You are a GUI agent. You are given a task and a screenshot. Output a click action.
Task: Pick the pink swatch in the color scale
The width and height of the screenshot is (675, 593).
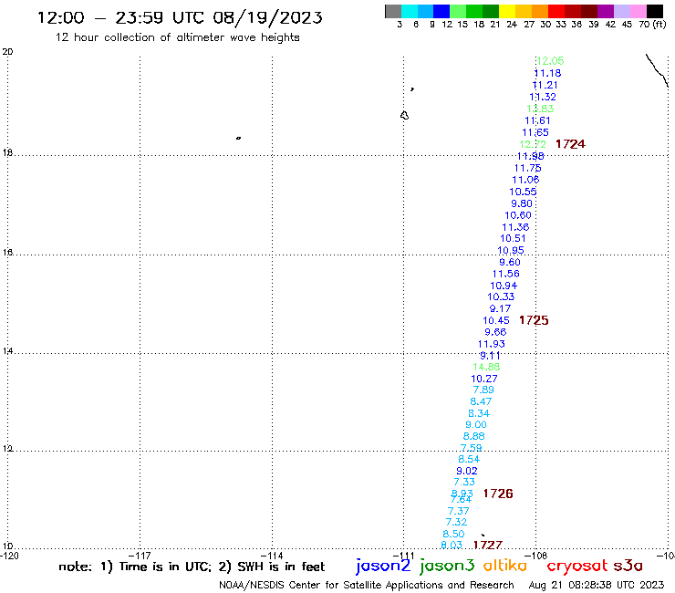pyautogui.click(x=639, y=11)
